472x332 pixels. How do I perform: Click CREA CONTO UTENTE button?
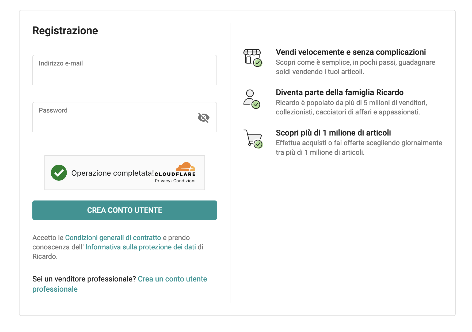[125, 210]
